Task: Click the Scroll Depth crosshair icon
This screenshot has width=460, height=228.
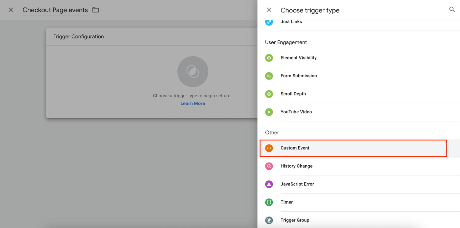Action: coord(269,94)
